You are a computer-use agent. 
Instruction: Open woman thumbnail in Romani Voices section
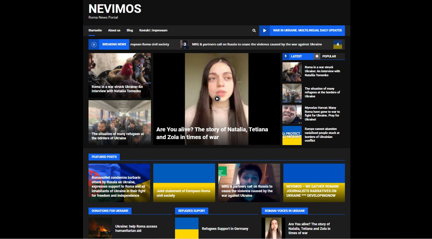(x=273, y=228)
